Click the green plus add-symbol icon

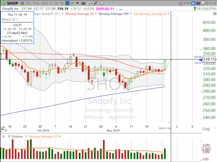tap(3, 3)
